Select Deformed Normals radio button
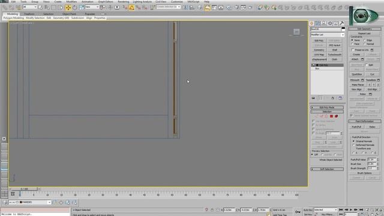The width and height of the screenshot is (384, 216). tap(353, 145)
